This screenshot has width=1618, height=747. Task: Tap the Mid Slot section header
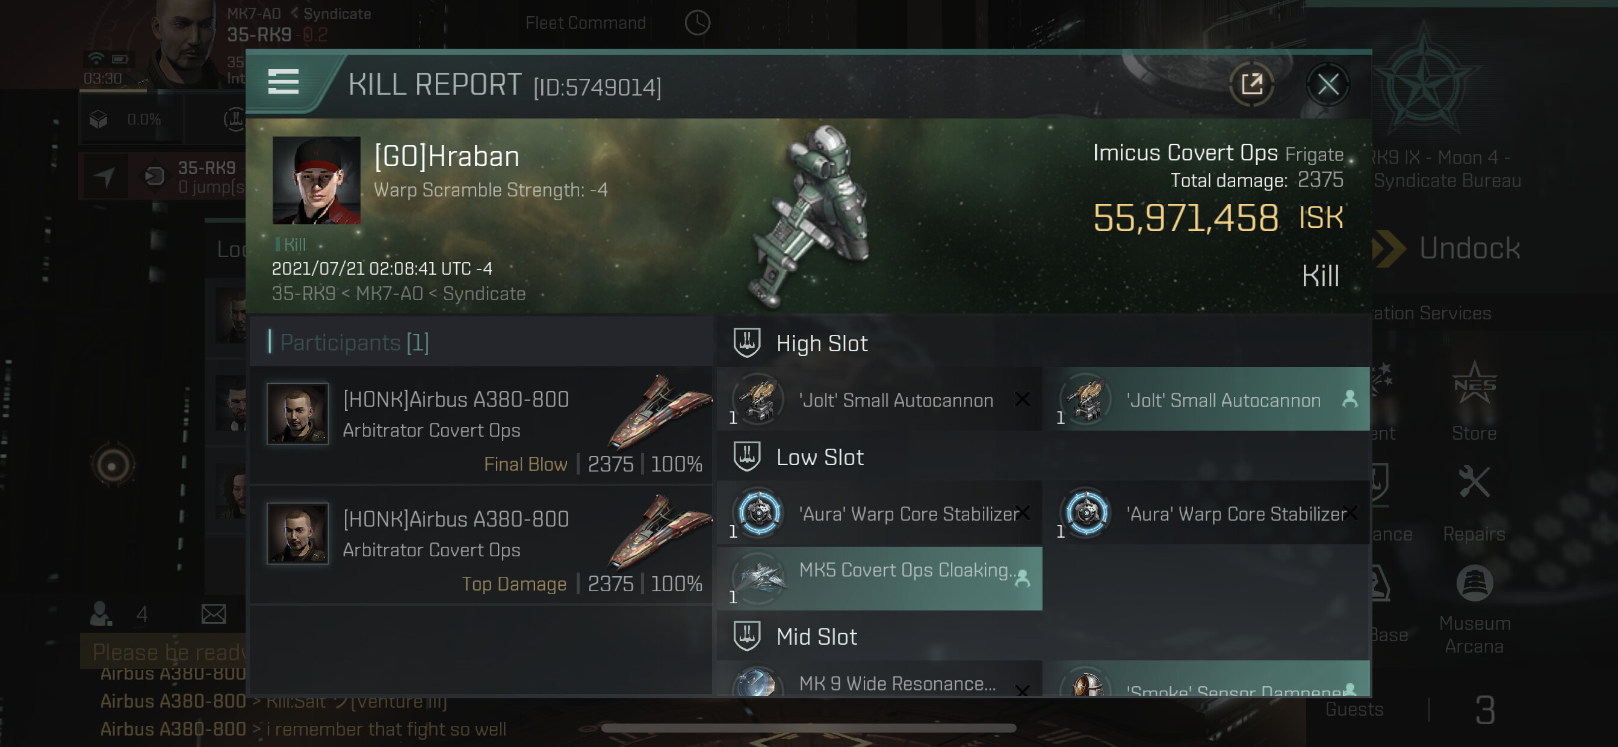816,636
